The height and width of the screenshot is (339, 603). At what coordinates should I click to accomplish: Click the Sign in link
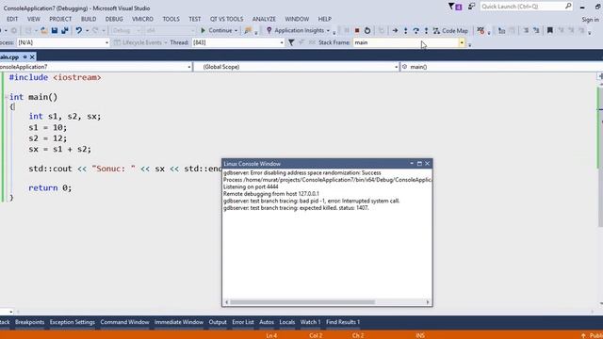[591, 19]
